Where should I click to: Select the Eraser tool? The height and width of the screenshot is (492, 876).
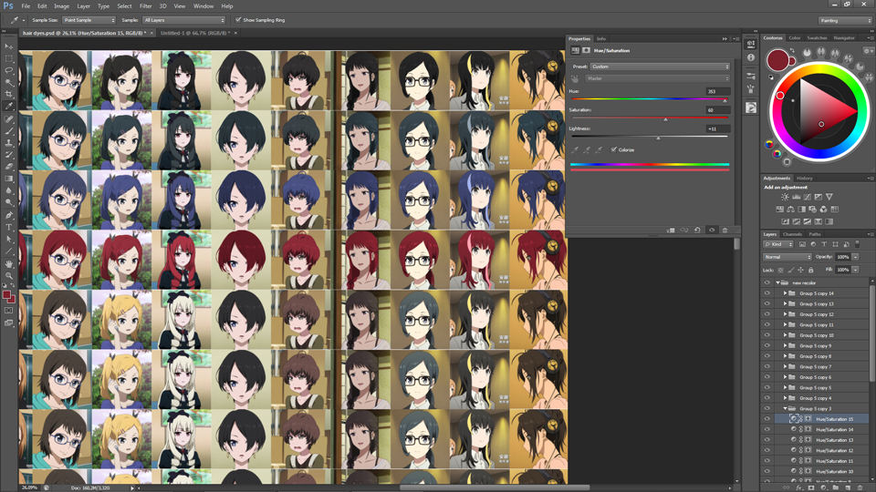point(9,167)
